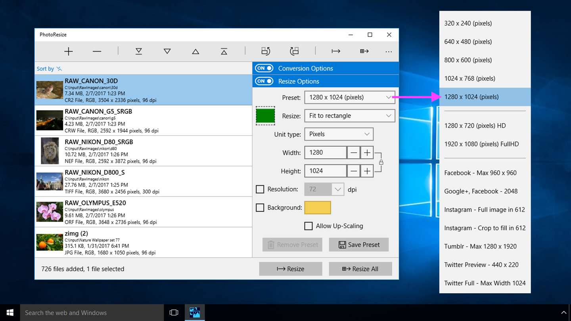
Task: Click the Save Preset button
Action: coord(359,245)
